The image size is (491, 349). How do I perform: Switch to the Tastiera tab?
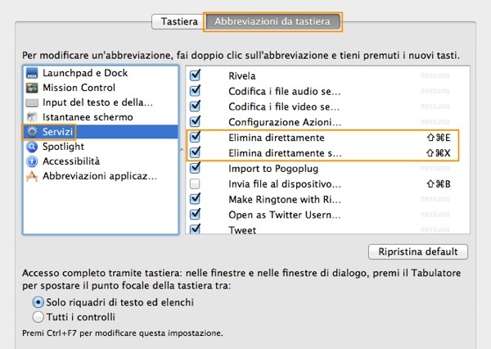point(178,22)
